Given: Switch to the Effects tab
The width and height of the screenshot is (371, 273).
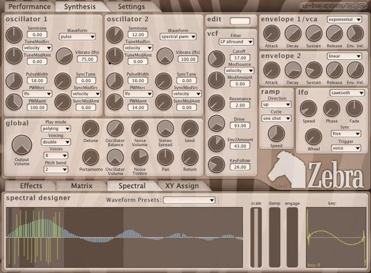Looking at the screenshot, I should (x=31, y=186).
